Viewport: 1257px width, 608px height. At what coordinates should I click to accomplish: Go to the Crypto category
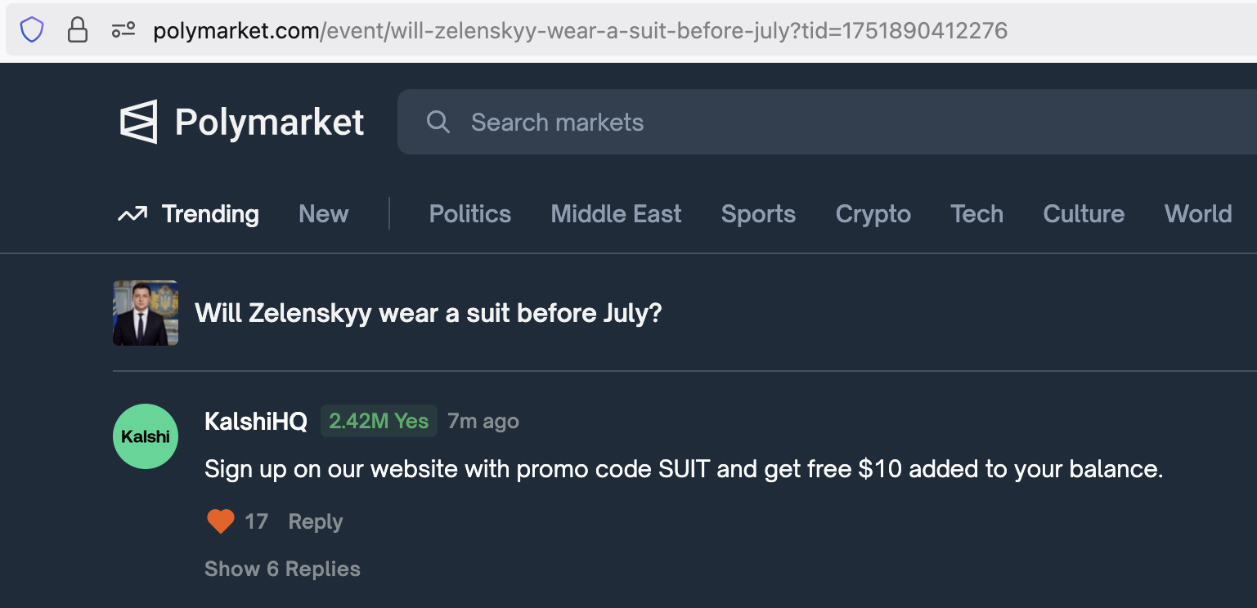[873, 214]
